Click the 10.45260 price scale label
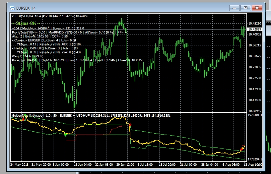 pyautogui.click(x=255, y=23)
